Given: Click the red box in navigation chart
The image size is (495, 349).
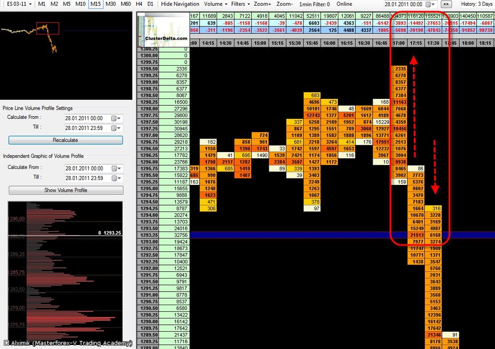Looking at the screenshot, I should point(48,28).
